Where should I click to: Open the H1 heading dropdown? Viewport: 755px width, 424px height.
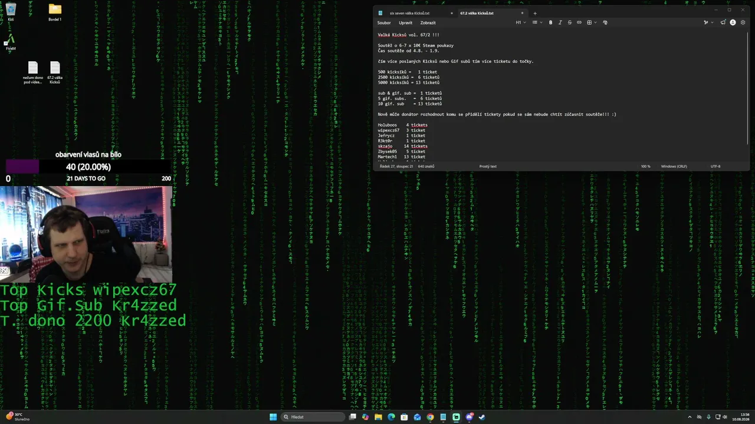click(x=521, y=22)
